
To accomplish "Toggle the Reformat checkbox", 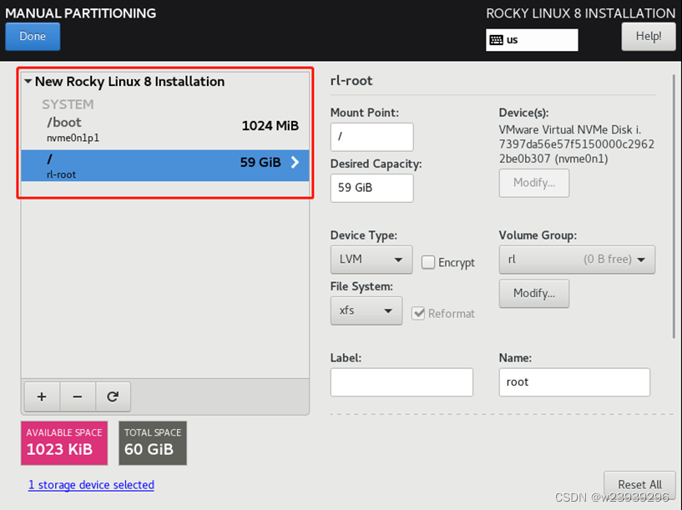I will click(x=418, y=313).
